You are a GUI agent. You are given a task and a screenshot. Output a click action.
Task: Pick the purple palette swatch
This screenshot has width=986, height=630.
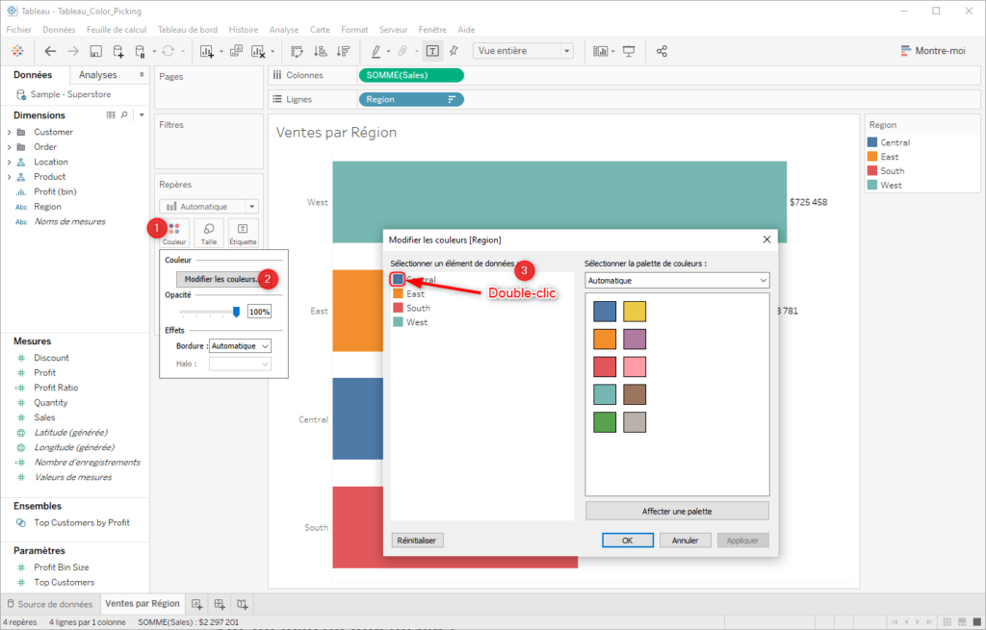tap(635, 340)
